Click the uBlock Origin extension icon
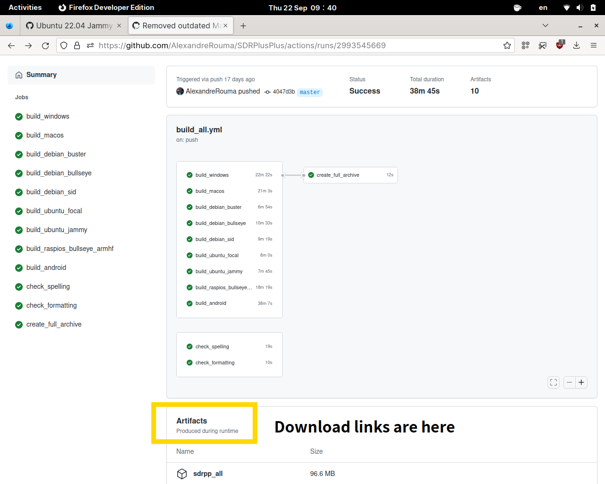 point(559,45)
